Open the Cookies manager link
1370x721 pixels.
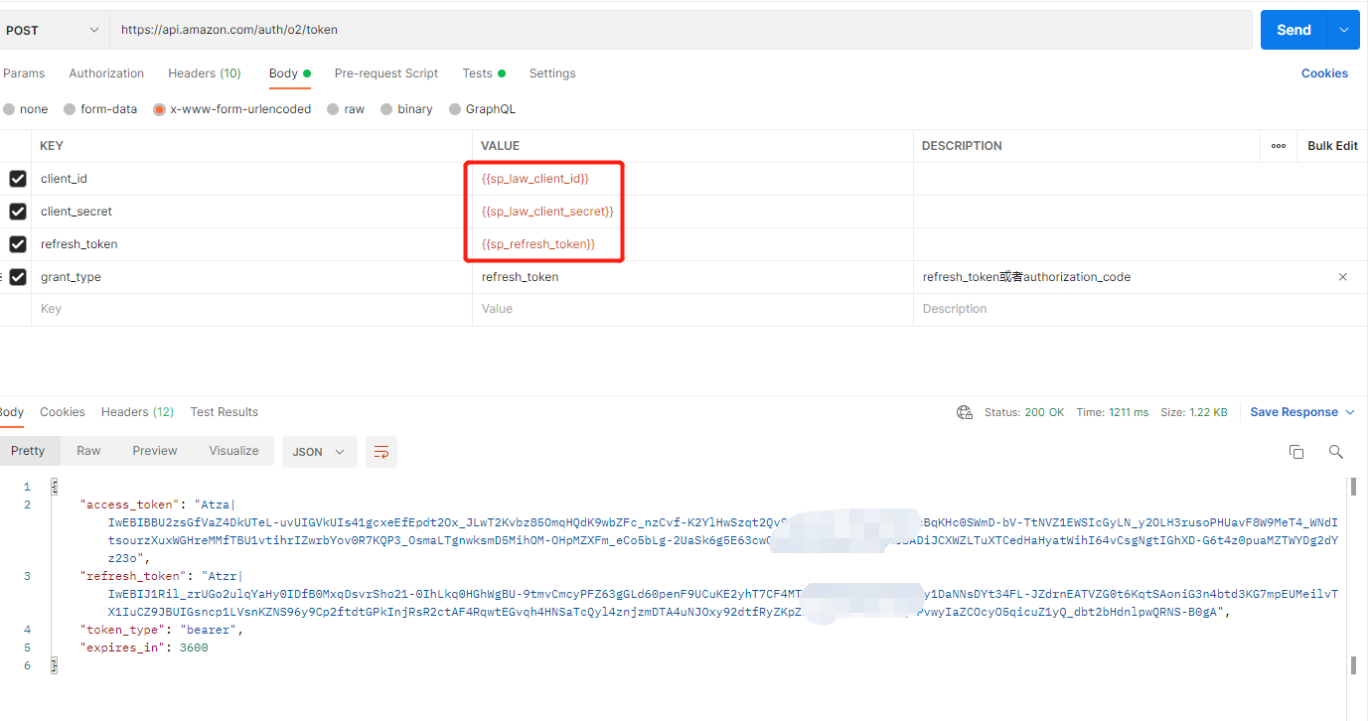coord(1324,72)
